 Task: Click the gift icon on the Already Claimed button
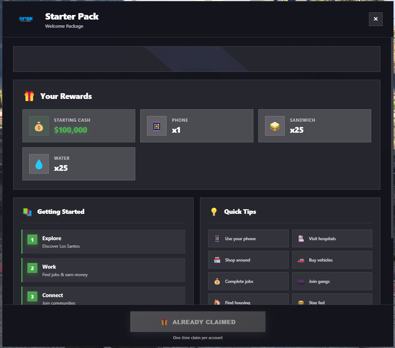pos(164,322)
